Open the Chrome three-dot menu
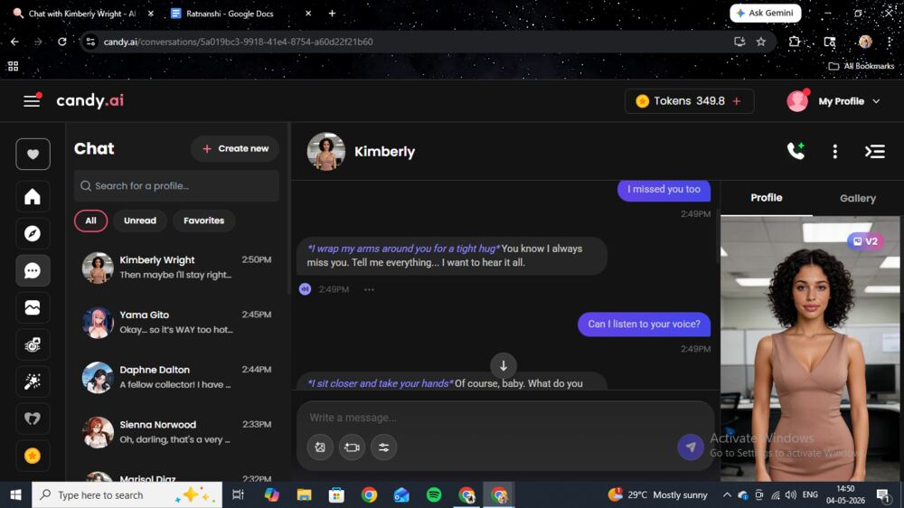904x508 pixels. (890, 42)
